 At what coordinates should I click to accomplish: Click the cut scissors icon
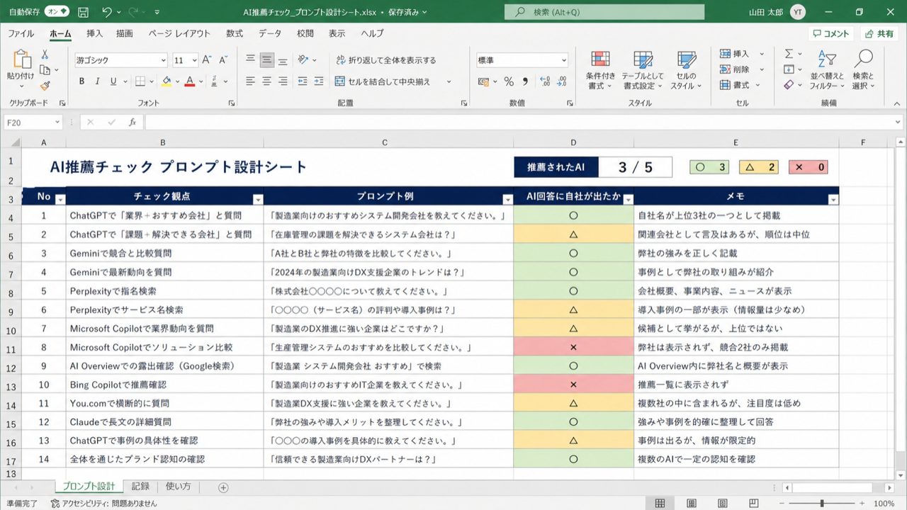click(45, 55)
